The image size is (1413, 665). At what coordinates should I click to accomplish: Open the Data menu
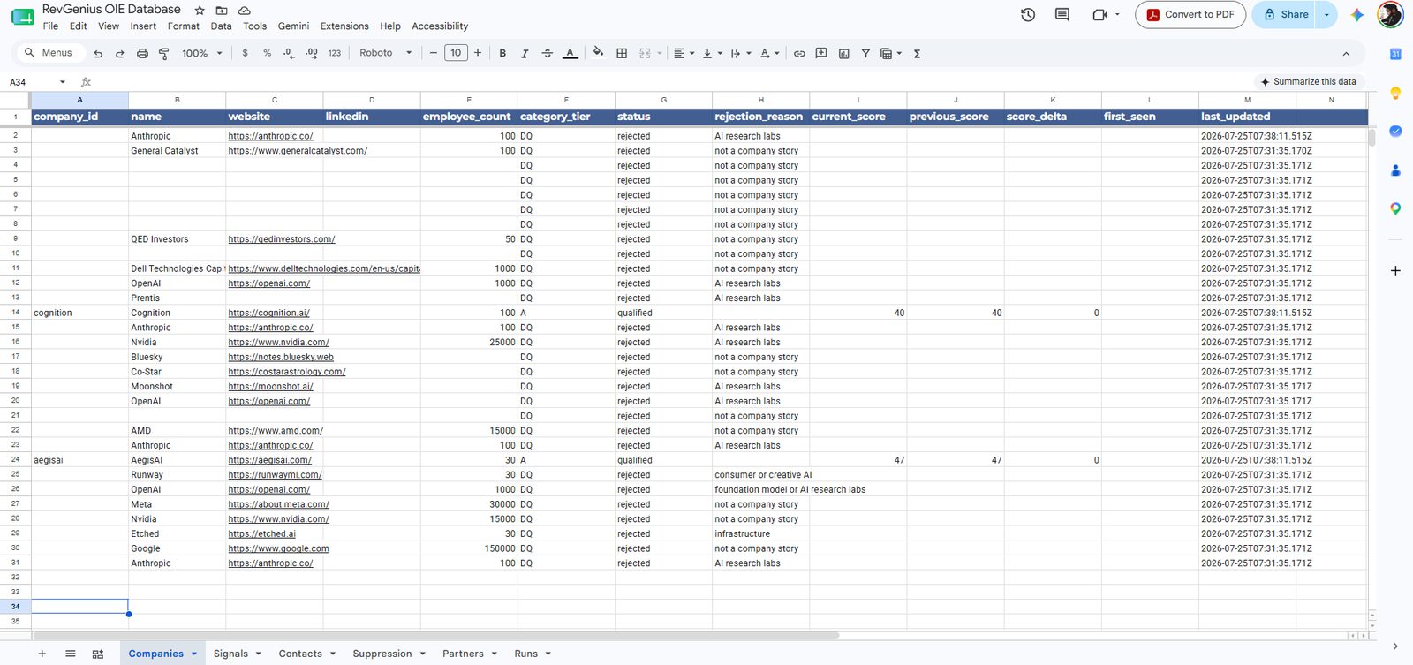[221, 26]
